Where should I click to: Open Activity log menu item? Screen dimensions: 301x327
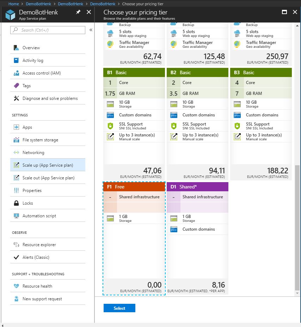point(48,60)
